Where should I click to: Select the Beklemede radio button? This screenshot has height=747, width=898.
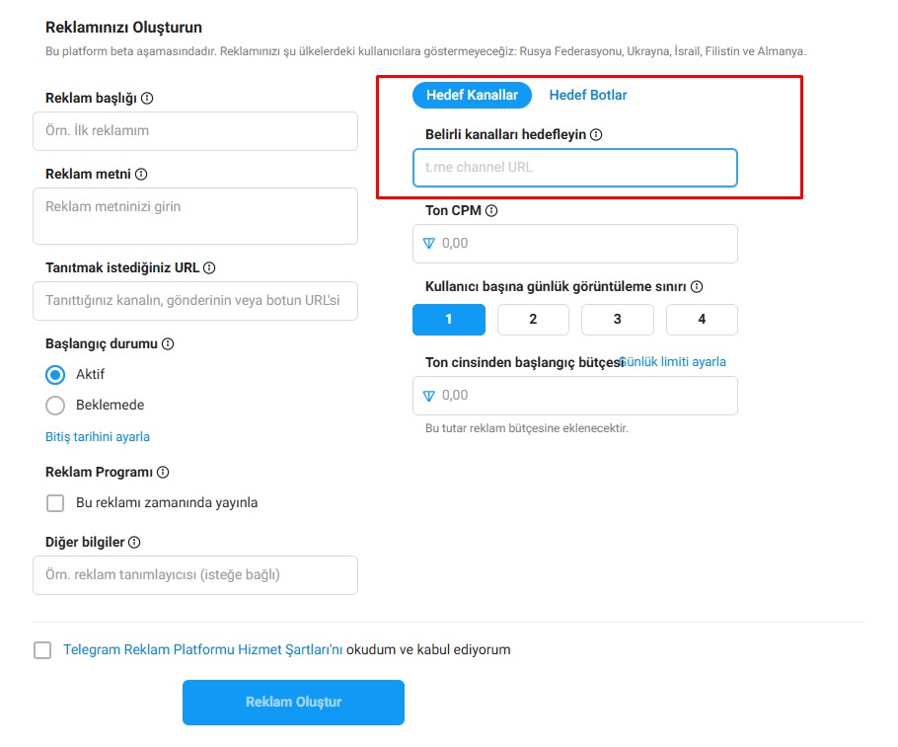pos(55,405)
